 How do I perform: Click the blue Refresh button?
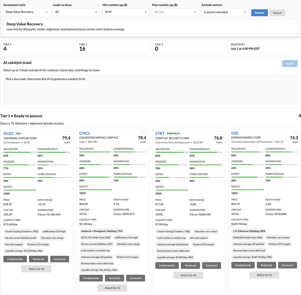pos(259,13)
